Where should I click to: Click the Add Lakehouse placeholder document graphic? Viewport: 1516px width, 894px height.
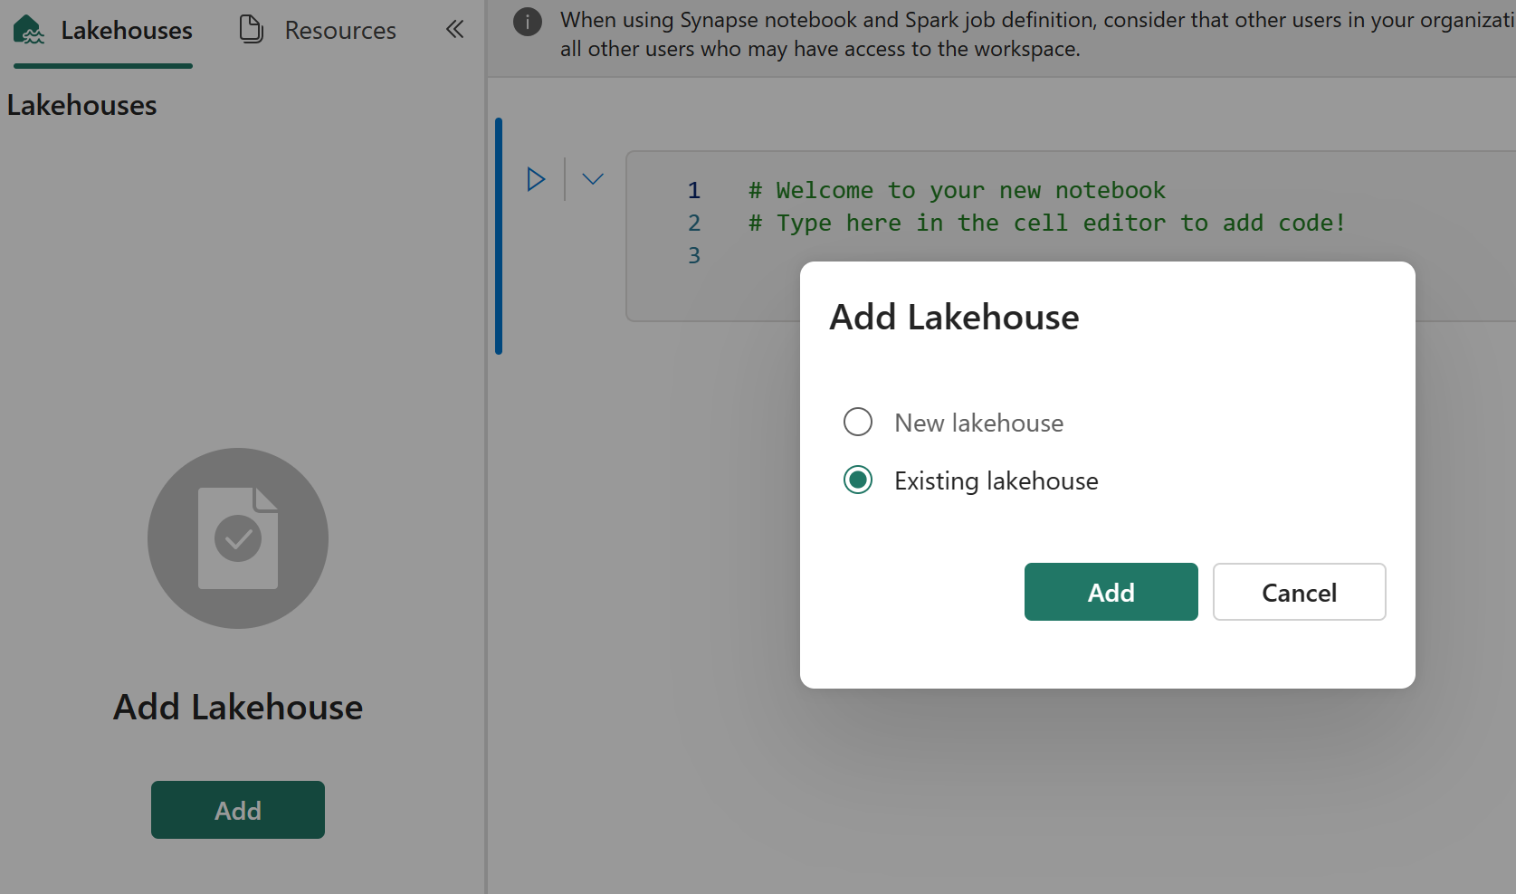(x=237, y=538)
